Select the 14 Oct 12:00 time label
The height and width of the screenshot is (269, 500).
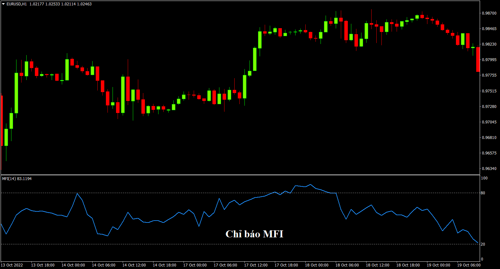click(x=134, y=265)
